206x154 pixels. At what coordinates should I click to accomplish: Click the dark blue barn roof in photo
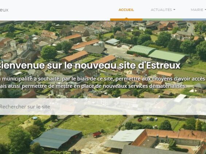click(x=57, y=138)
